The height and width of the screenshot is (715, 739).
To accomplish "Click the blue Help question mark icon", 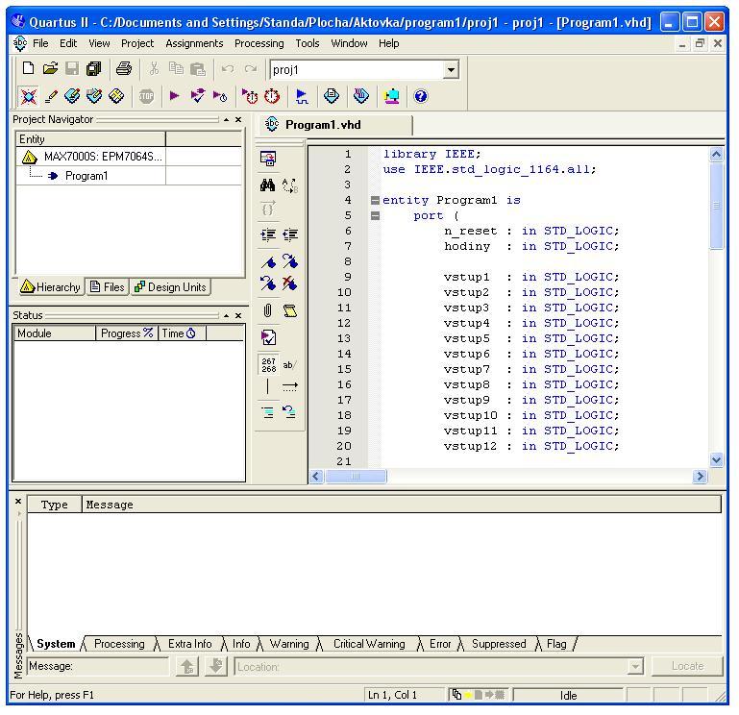I will (x=420, y=96).
